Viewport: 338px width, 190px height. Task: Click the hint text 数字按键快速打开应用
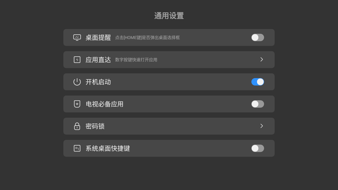pyautogui.click(x=136, y=60)
